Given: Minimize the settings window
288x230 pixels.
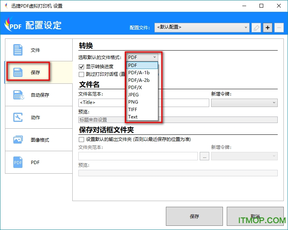Looking at the screenshot, I should pyautogui.click(x=244, y=6).
